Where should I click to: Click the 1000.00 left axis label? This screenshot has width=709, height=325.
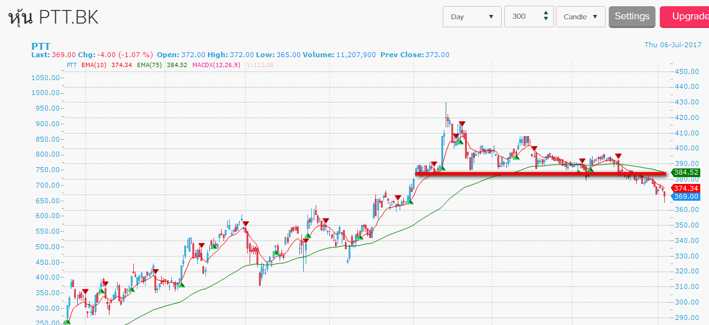[45, 93]
